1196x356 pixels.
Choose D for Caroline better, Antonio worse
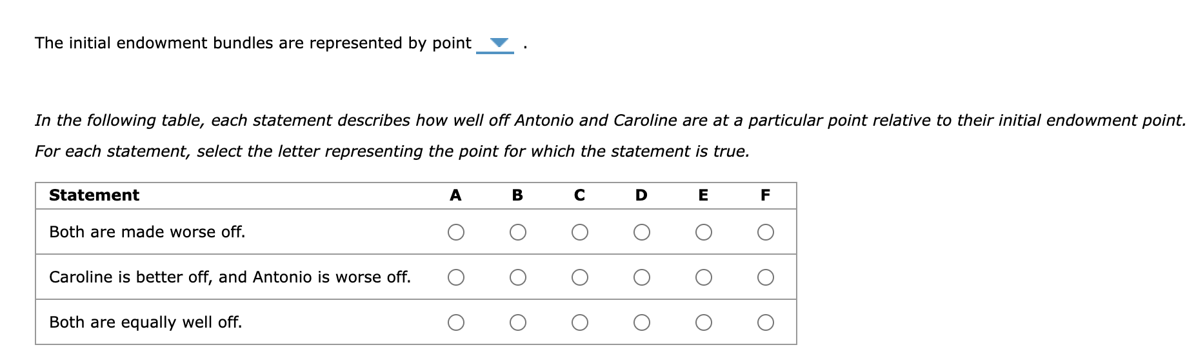(642, 277)
